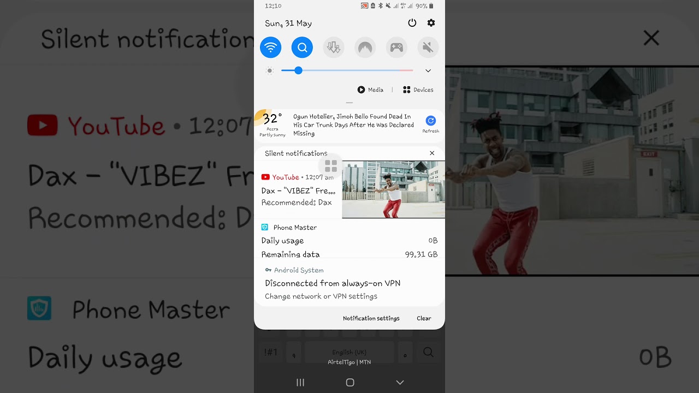Image resolution: width=699 pixels, height=393 pixels.
Task: Tap the Bluetooth status bar icon
Action: (381, 6)
